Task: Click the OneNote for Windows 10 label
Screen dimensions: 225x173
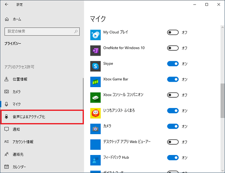Action: 124,48
